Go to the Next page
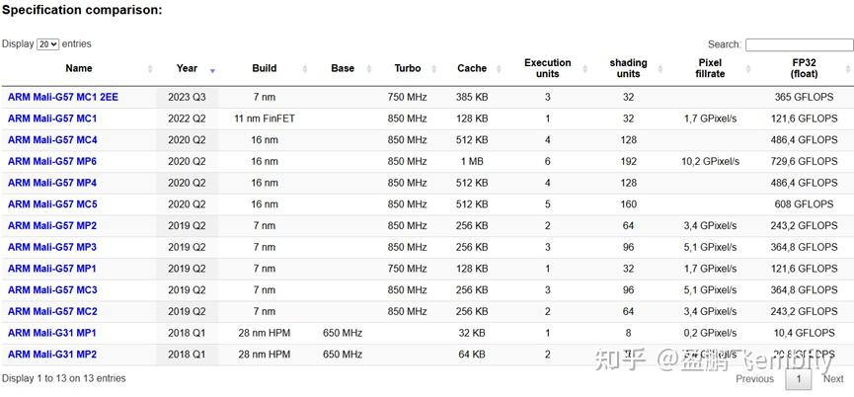The image size is (854, 397). click(833, 378)
